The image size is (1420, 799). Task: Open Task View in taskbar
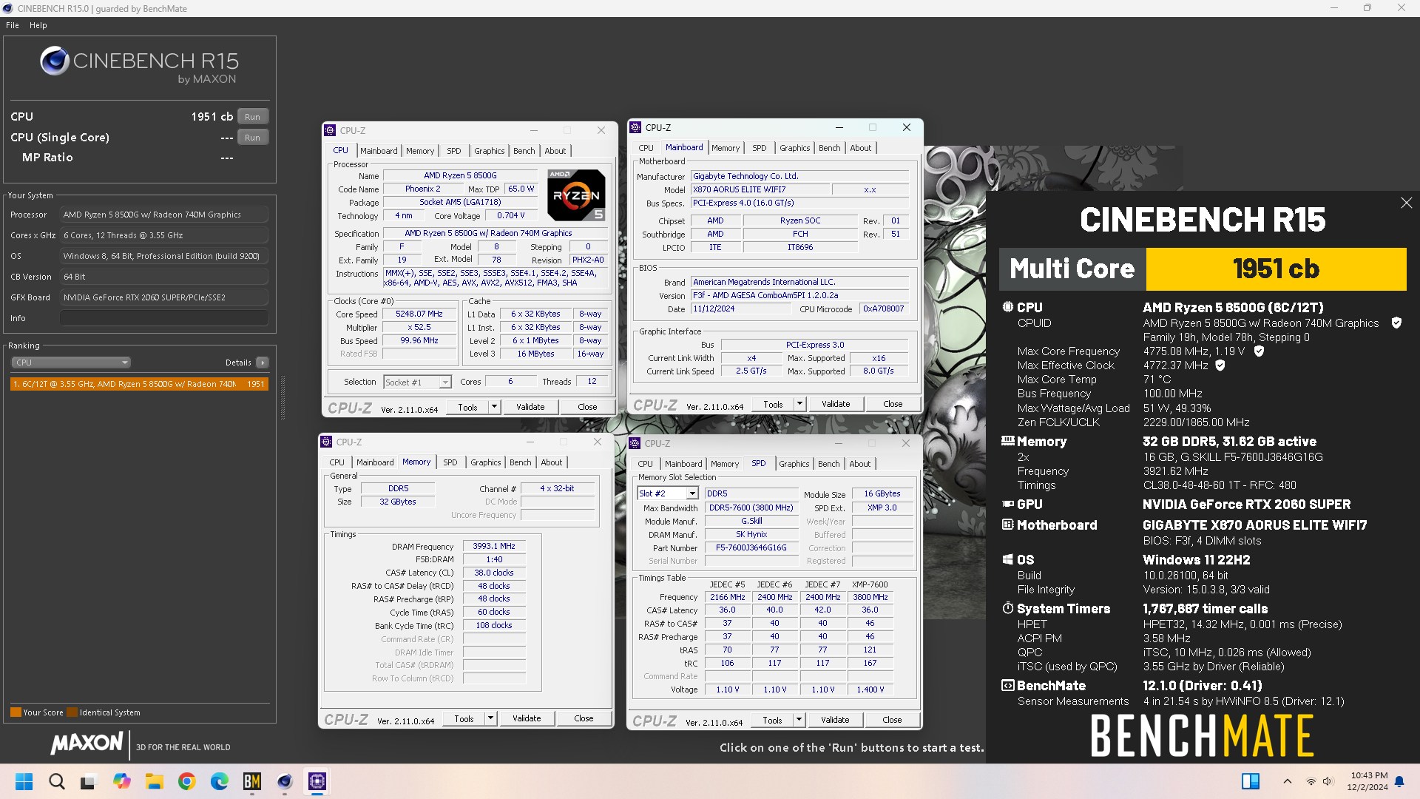click(89, 781)
